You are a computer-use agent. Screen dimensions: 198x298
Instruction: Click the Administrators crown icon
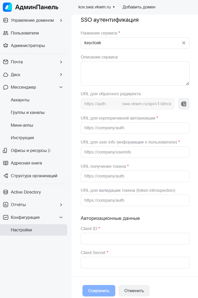pyautogui.click(x=6, y=46)
